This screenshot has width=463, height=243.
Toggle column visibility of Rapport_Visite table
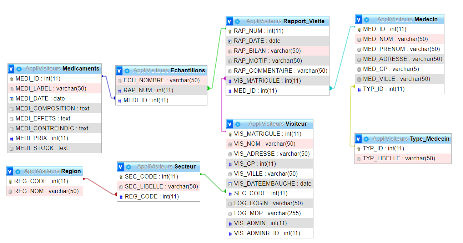(x=230, y=21)
